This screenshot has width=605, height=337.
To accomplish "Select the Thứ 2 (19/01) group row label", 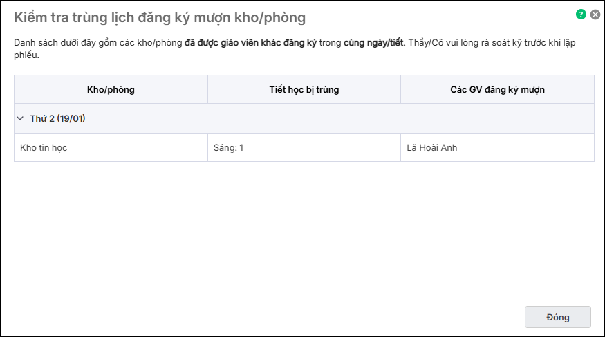I will click(x=57, y=119).
